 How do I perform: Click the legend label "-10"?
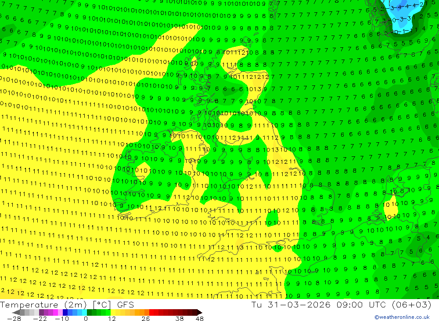pos(62,318)
